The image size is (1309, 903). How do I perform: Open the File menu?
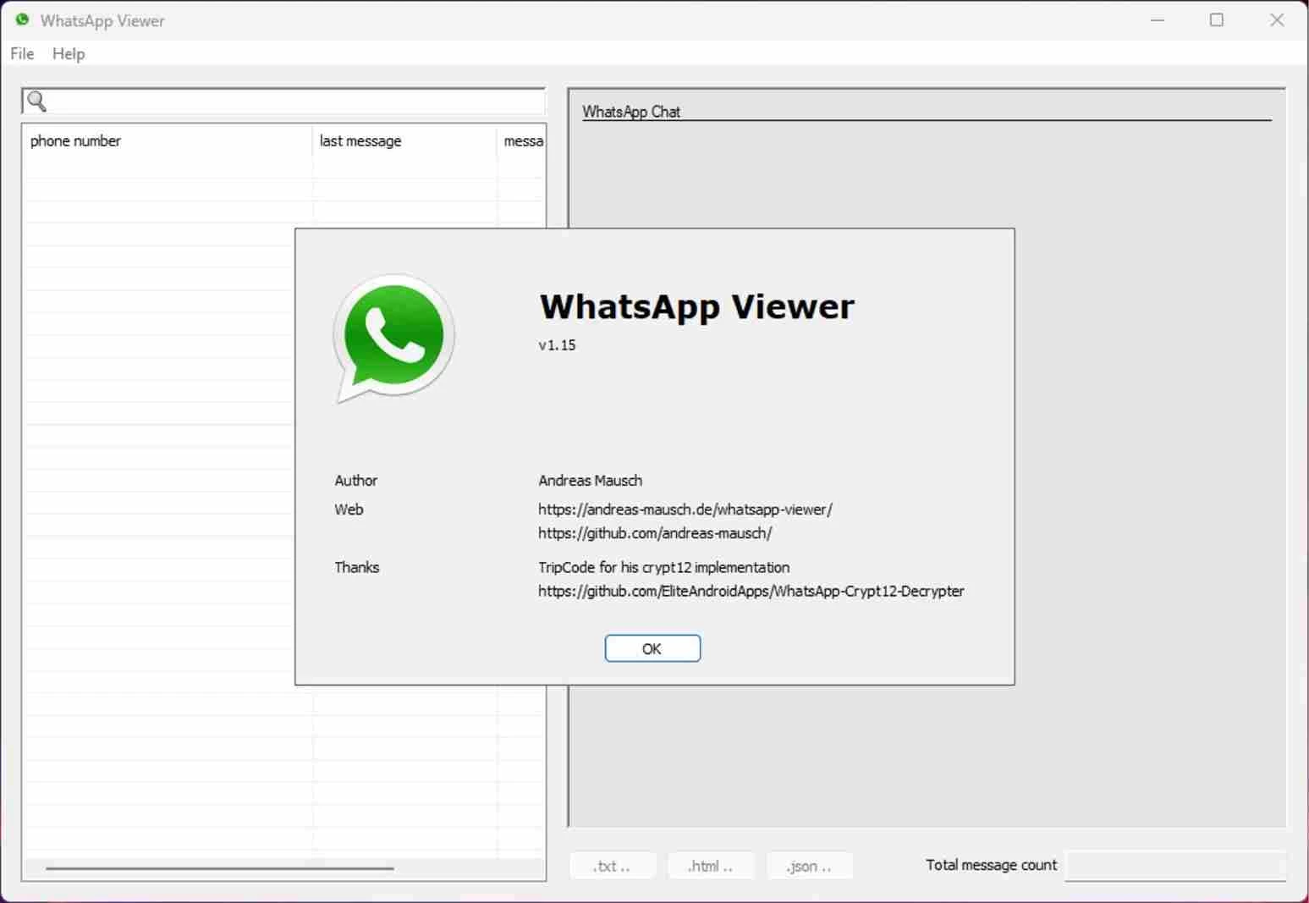point(22,53)
